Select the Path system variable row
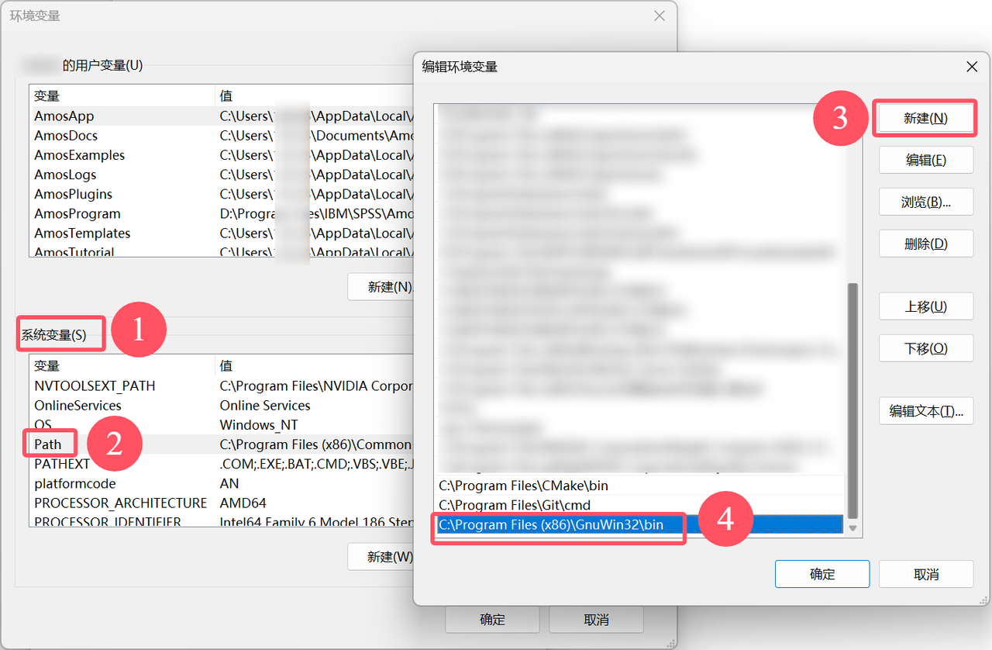The image size is (992, 650). [222, 444]
